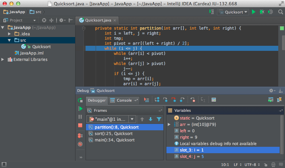Run with coverage icon
The image size is (285, 168).
pos(271,12)
